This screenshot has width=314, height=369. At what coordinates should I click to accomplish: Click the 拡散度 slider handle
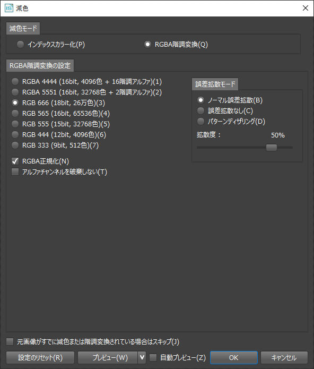(272, 148)
